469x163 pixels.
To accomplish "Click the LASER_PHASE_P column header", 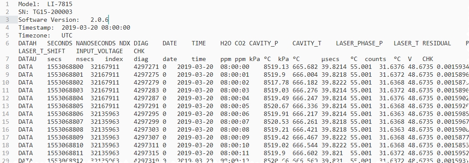I will [359, 43].
